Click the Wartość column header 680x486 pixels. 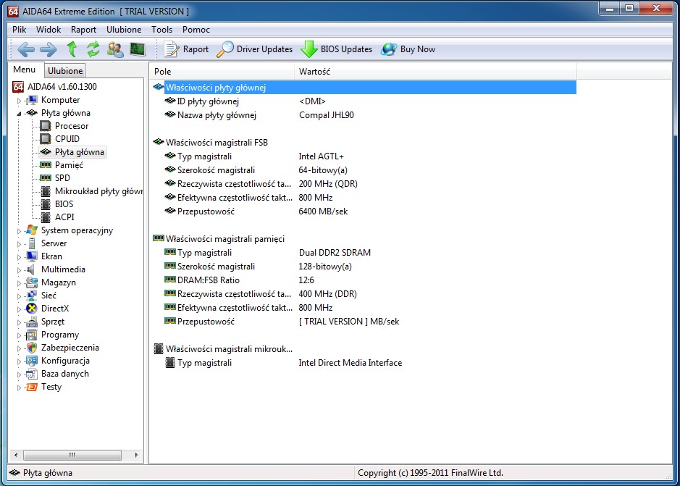point(314,72)
